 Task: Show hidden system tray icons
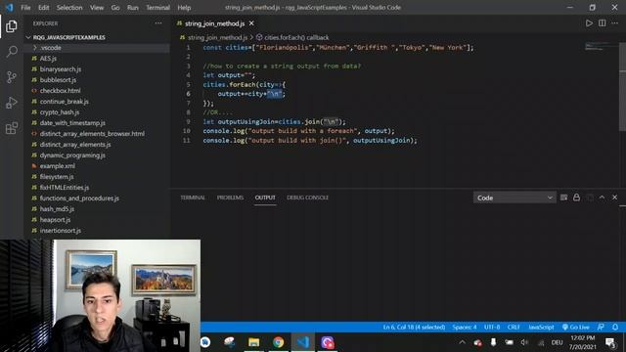[463, 342]
